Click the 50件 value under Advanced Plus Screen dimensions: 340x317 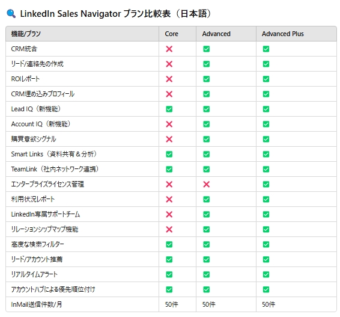coord(269,304)
